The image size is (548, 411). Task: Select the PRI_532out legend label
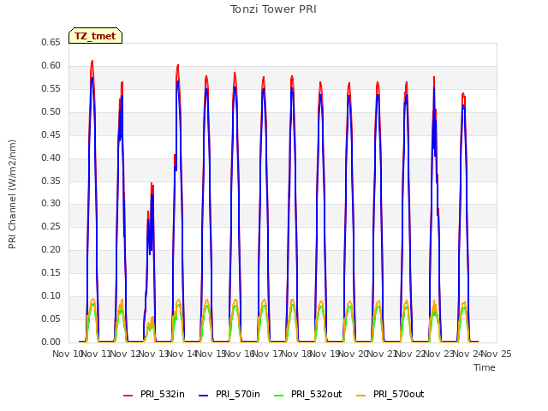tap(316, 394)
